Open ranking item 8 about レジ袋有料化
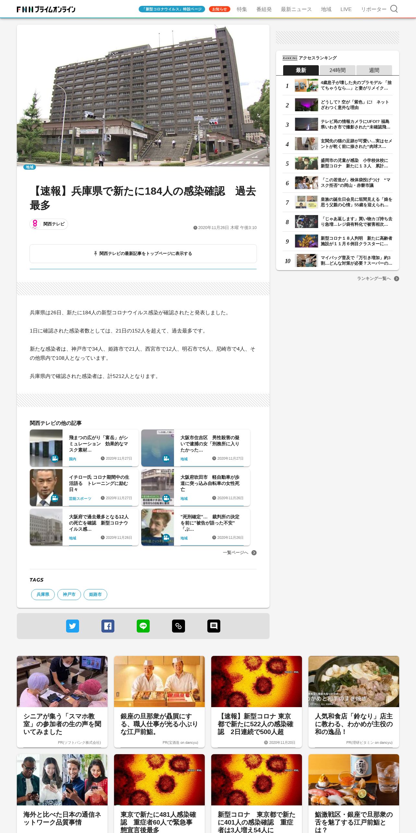Image resolution: width=416 pixels, height=833 pixels. (x=338, y=222)
